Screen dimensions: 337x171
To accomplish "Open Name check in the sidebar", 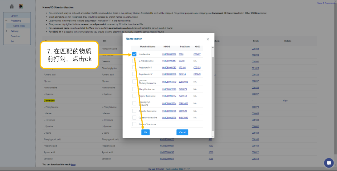I will pyautogui.click(x=19, y=26).
